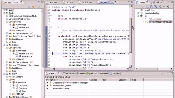The image size is (175, 98).
Task: Select service(HttpServletRequest method in Outline
Action: point(161,22)
